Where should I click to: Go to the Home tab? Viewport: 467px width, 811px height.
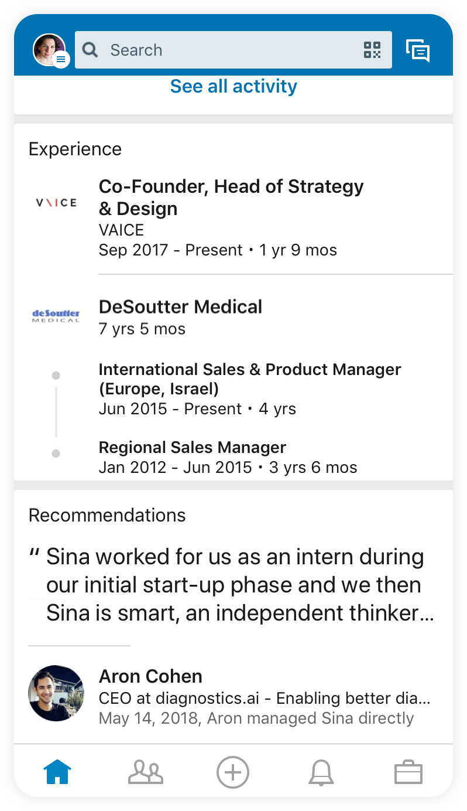[x=57, y=772]
